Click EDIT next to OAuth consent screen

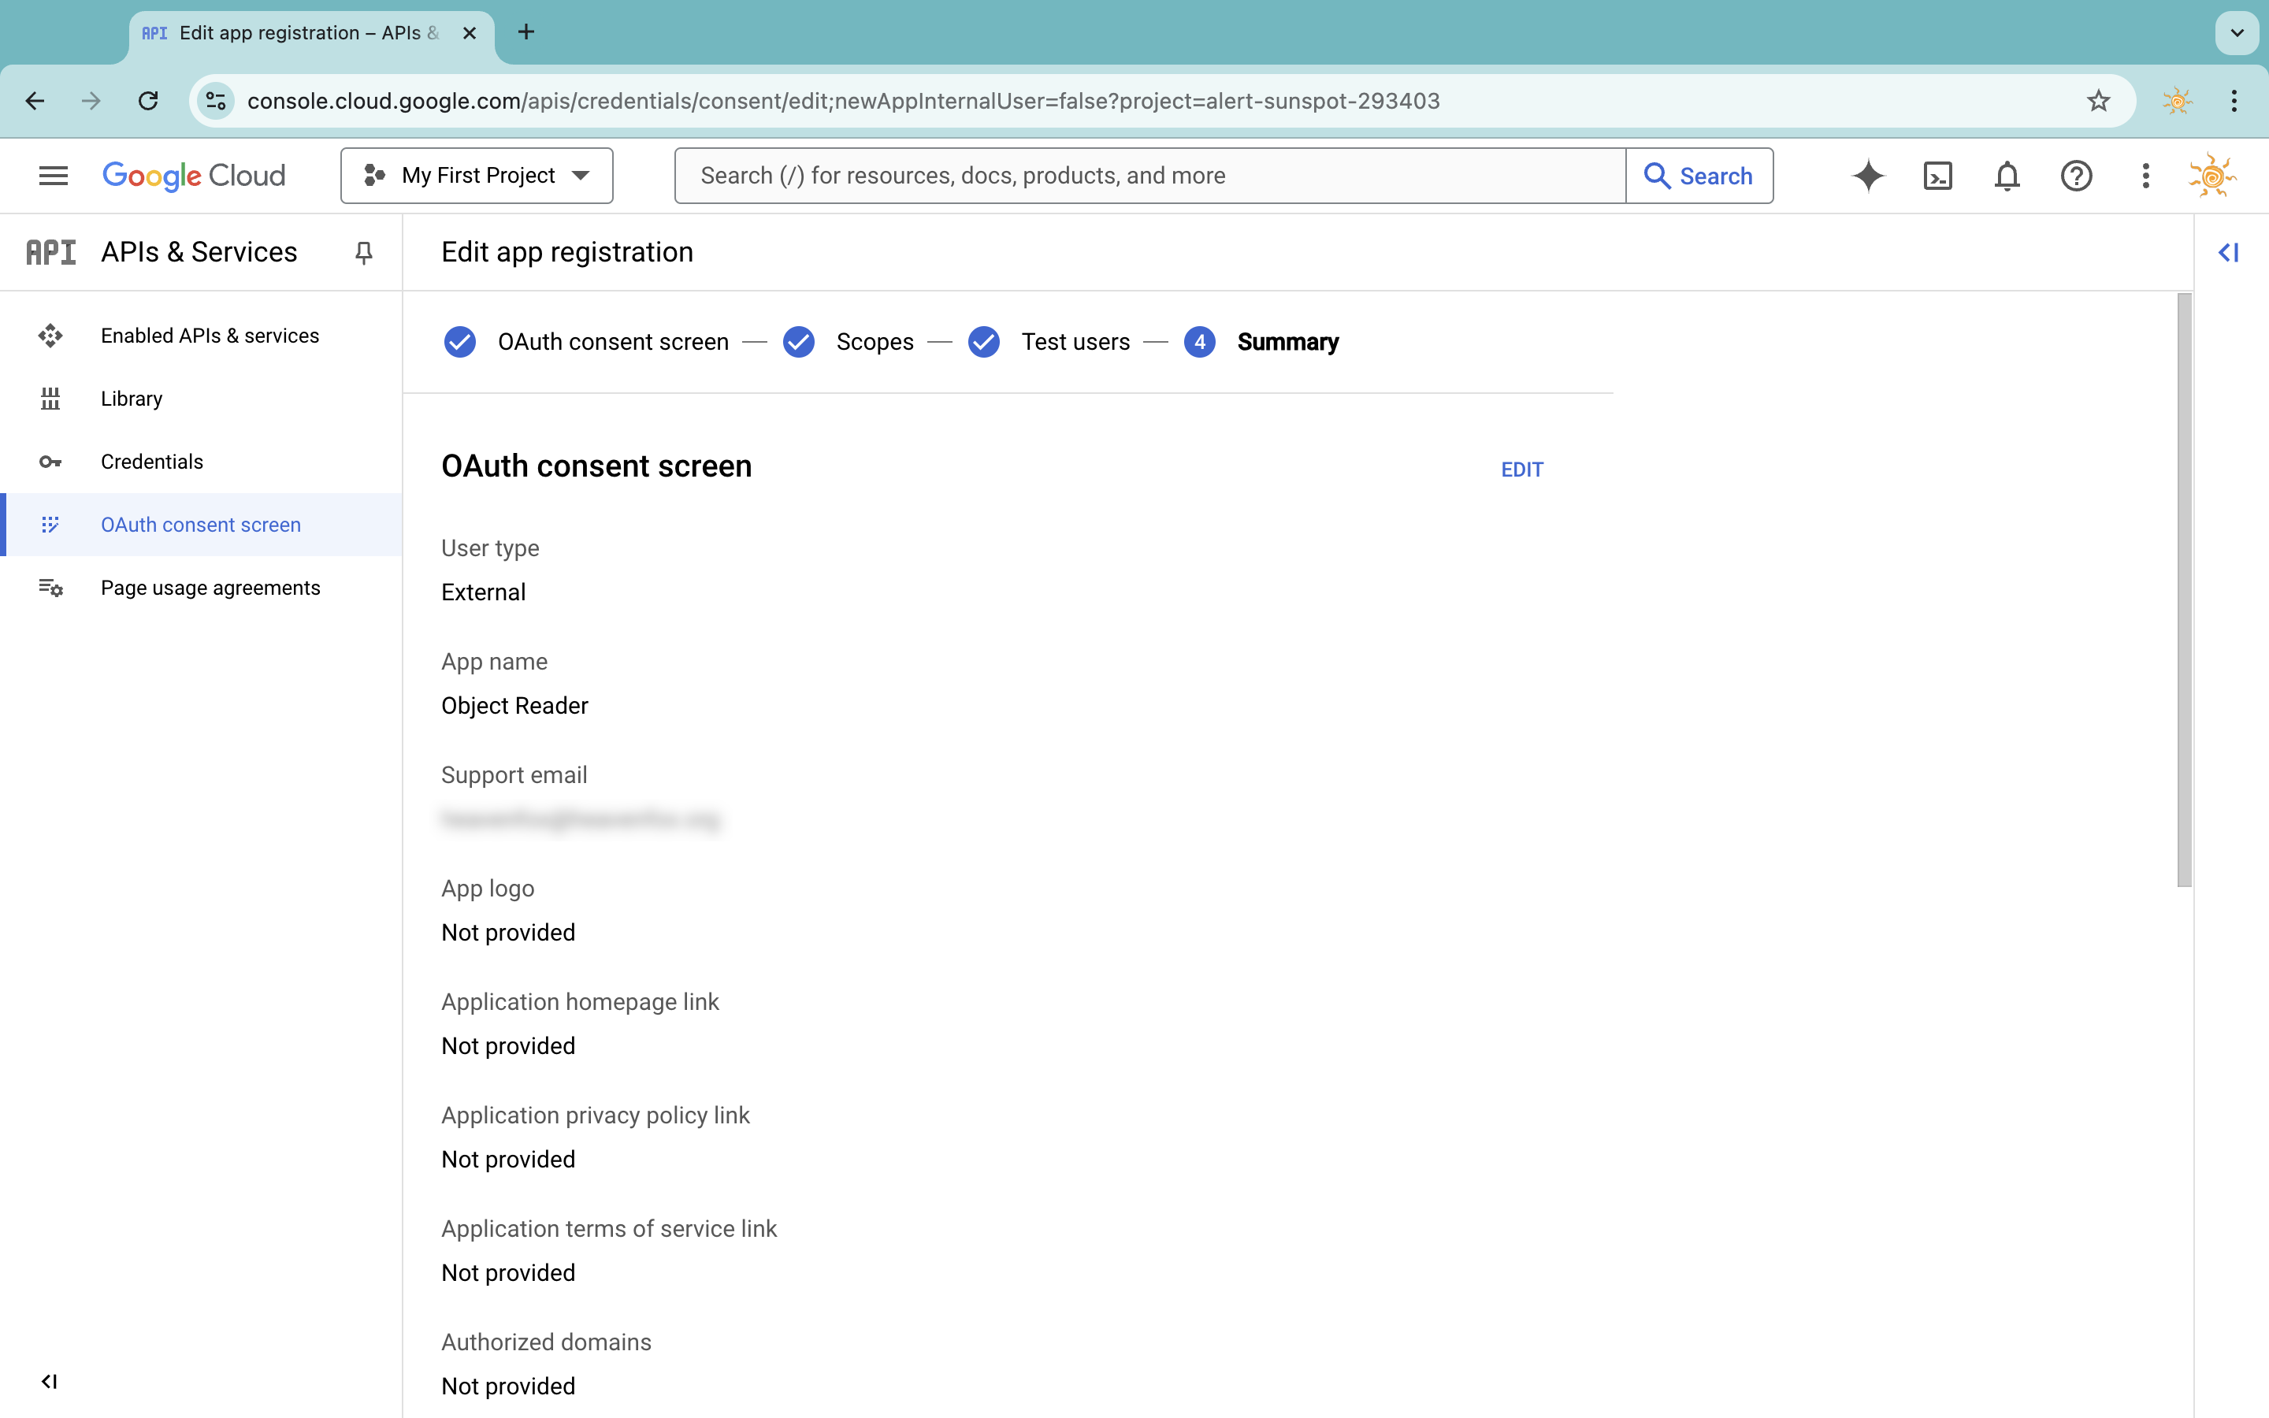(1521, 469)
